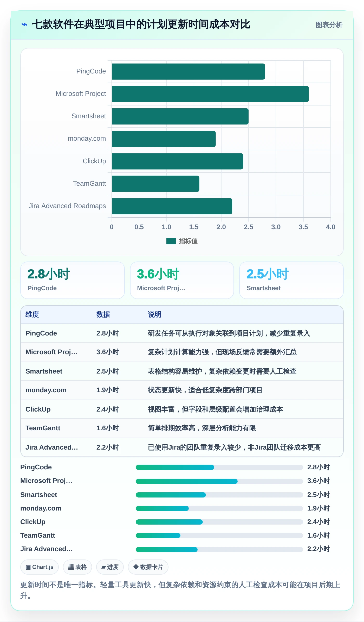Screen dimensions: 364x622
Task: Click the 维度 column header
Action: (x=32, y=315)
